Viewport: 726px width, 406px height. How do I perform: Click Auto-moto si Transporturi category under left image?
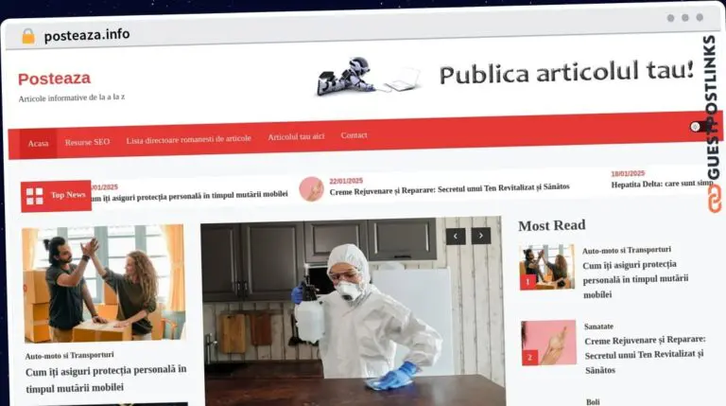pos(69,356)
